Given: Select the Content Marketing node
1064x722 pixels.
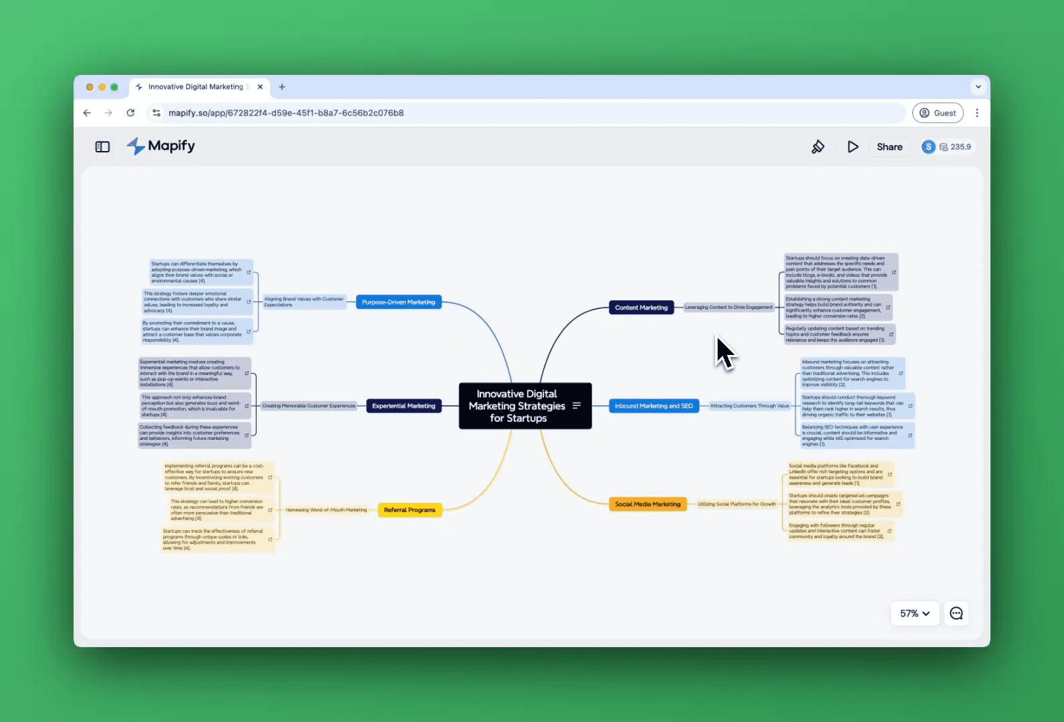Looking at the screenshot, I should coord(641,308).
